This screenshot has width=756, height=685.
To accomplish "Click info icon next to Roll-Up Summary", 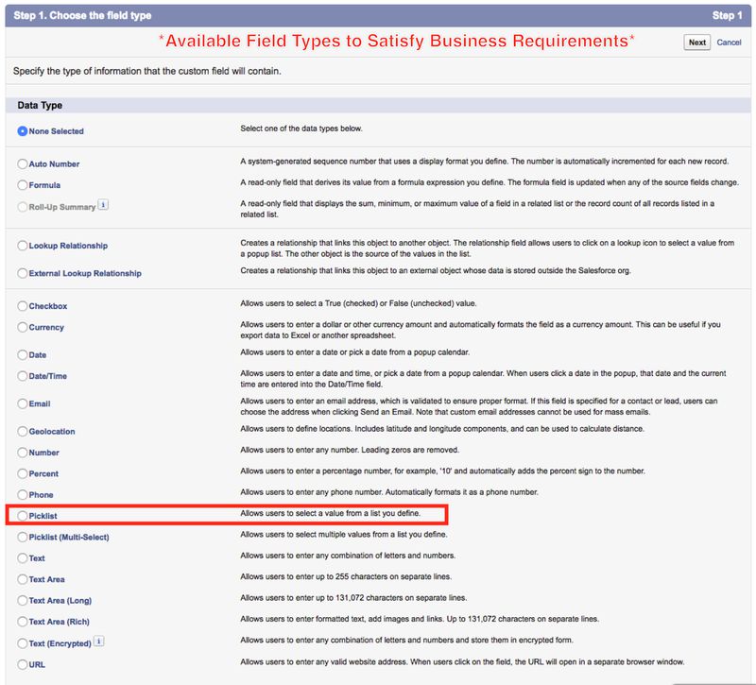I will [x=103, y=205].
